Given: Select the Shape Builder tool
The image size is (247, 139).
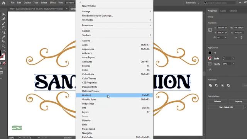Looking at the screenshot, I should [x=3, y=32].
